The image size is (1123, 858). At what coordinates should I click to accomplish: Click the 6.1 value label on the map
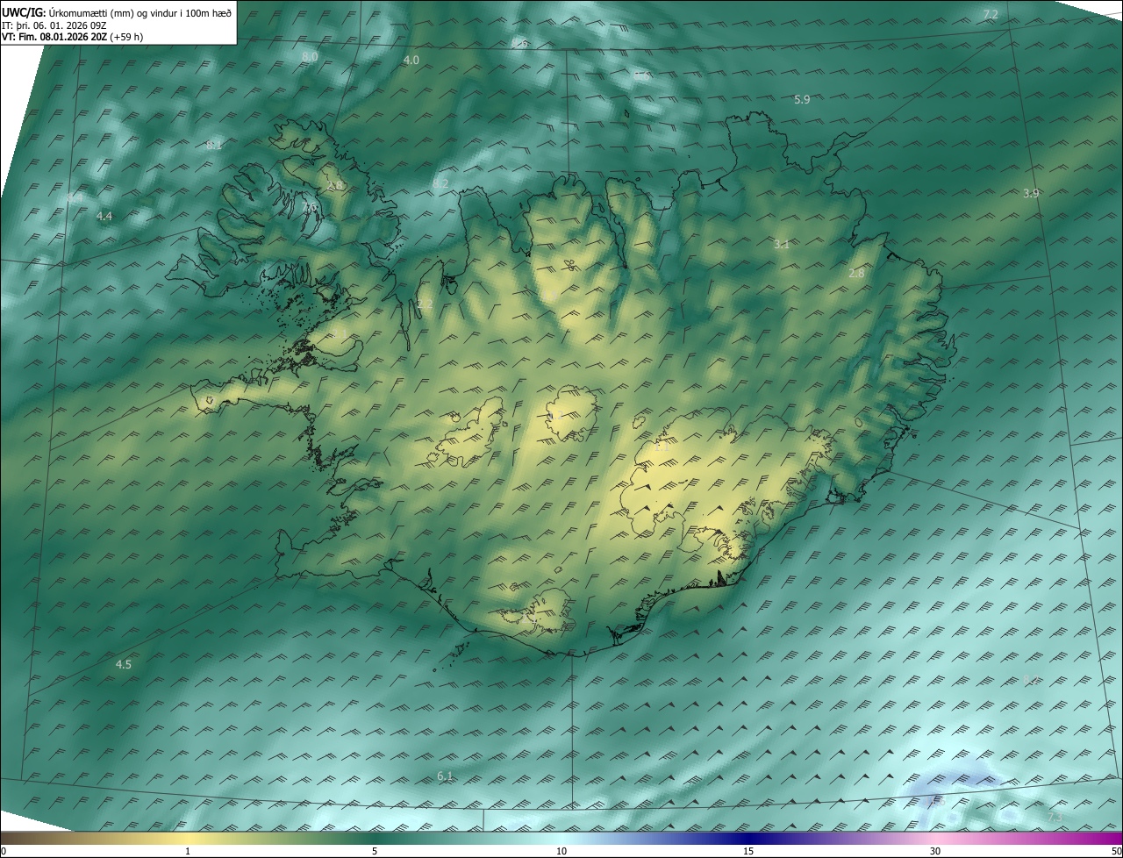pos(445,776)
